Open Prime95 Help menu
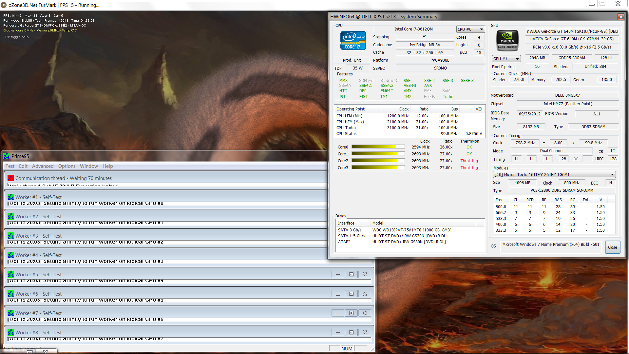This screenshot has width=629, height=354. (x=108, y=166)
